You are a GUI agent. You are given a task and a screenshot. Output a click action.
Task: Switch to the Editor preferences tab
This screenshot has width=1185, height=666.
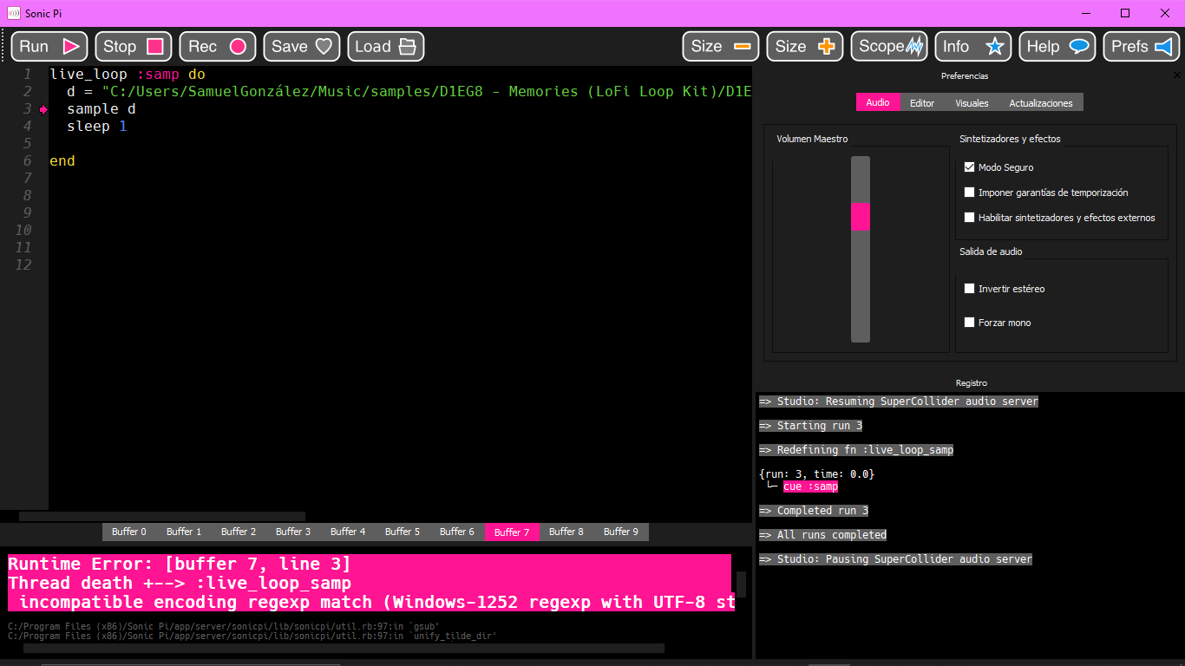[922, 102]
